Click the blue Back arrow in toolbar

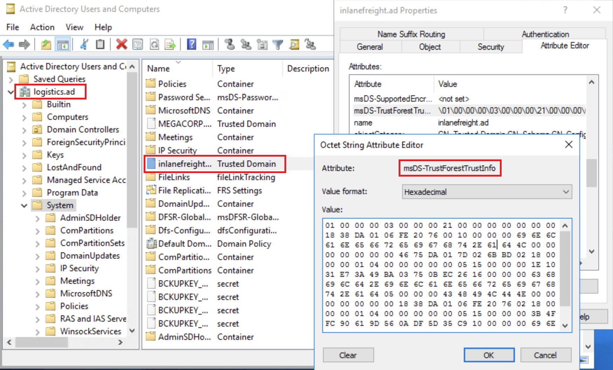[8, 44]
